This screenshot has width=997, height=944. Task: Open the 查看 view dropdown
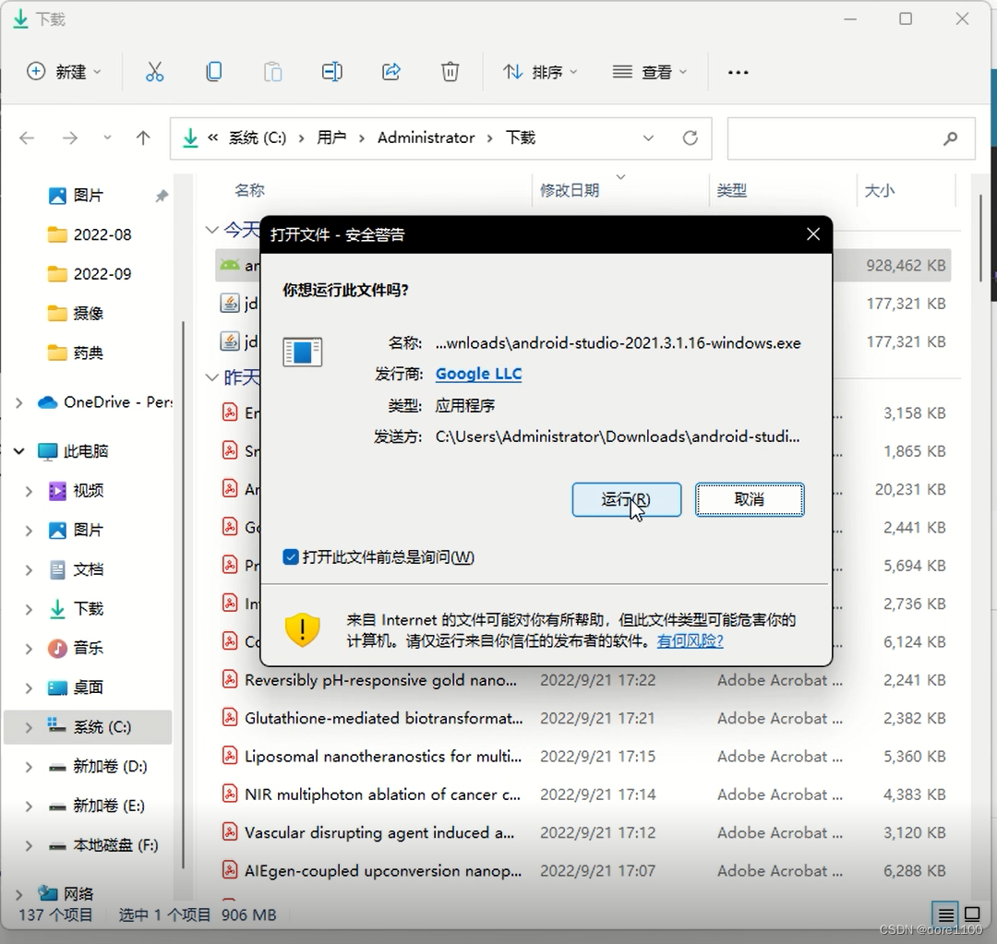[649, 72]
